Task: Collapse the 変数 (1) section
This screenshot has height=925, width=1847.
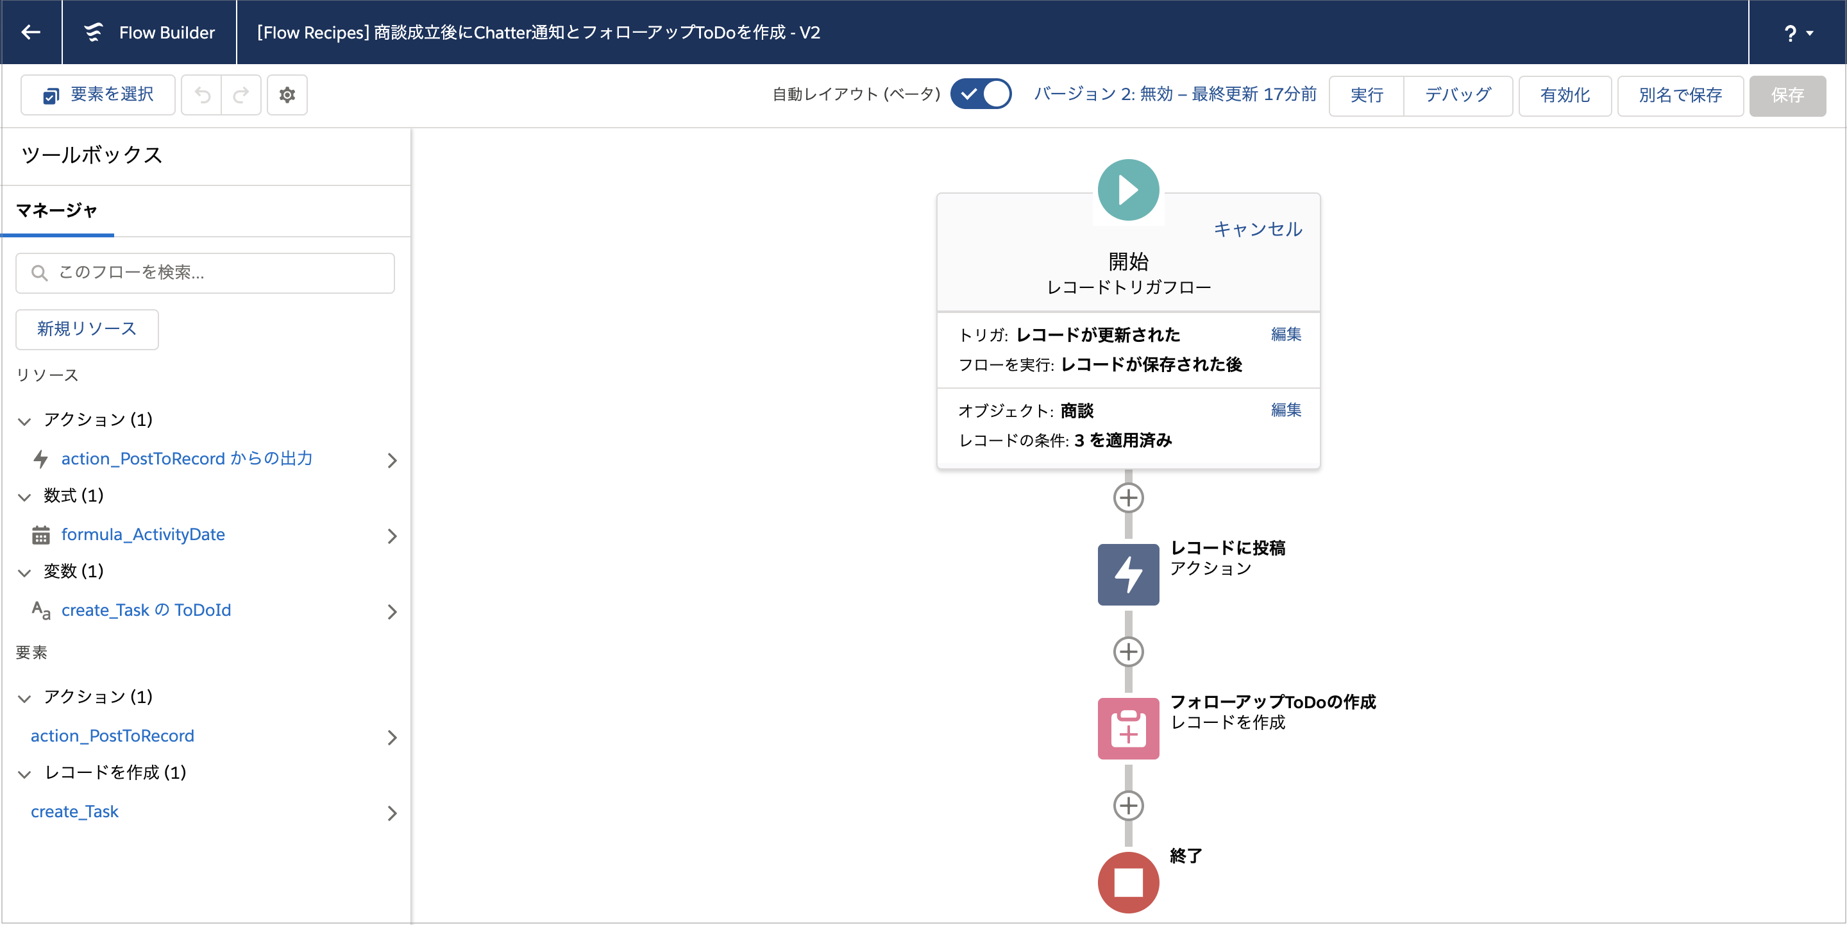Action: [24, 572]
